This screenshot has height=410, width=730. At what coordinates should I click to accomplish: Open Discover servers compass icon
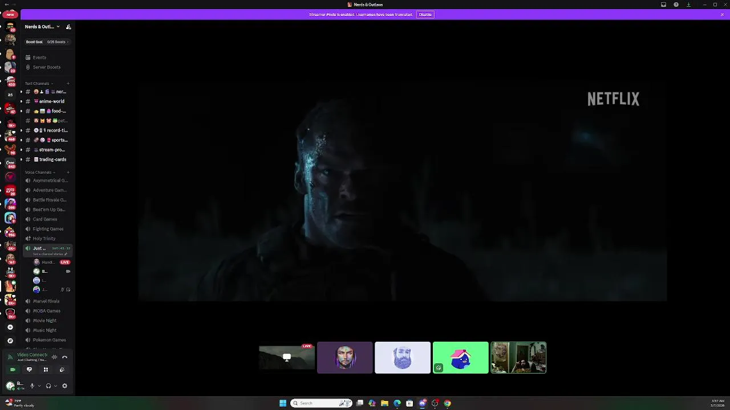(x=10, y=341)
